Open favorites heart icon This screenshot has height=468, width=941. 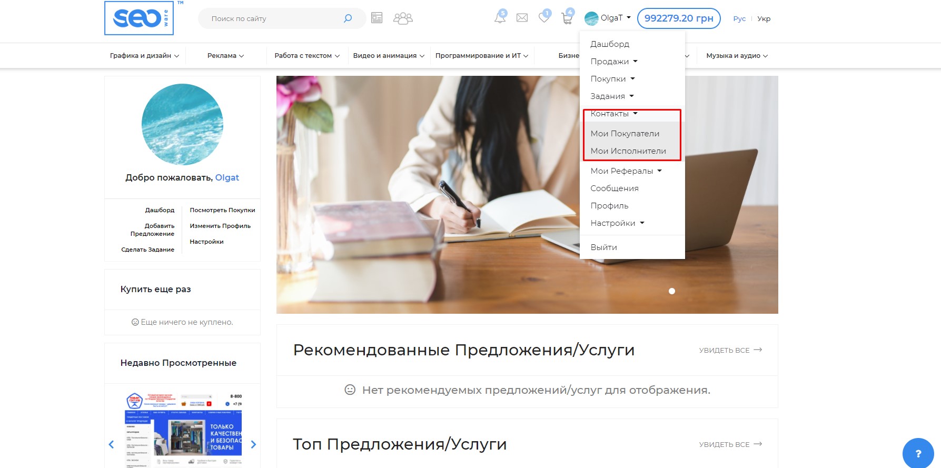(544, 18)
